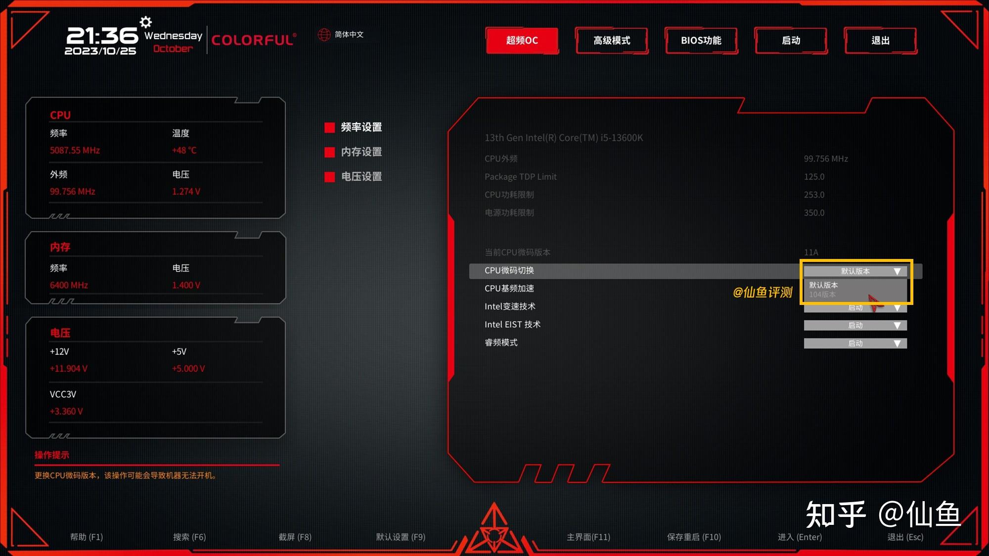989x556 pixels.
Task: Click the 超频OC tab
Action: point(522,40)
